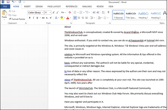
Task: Toggle Bold formatting
Action: point(30,18)
